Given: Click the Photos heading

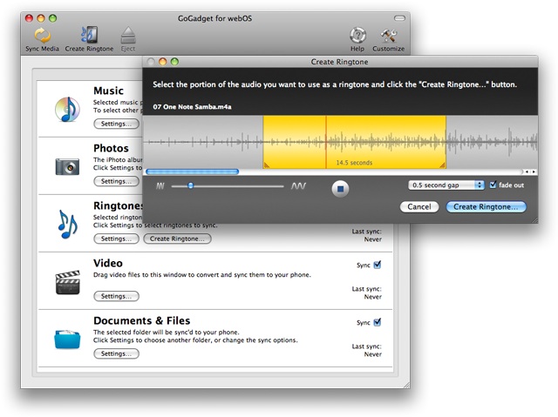Looking at the screenshot, I should 111,148.
